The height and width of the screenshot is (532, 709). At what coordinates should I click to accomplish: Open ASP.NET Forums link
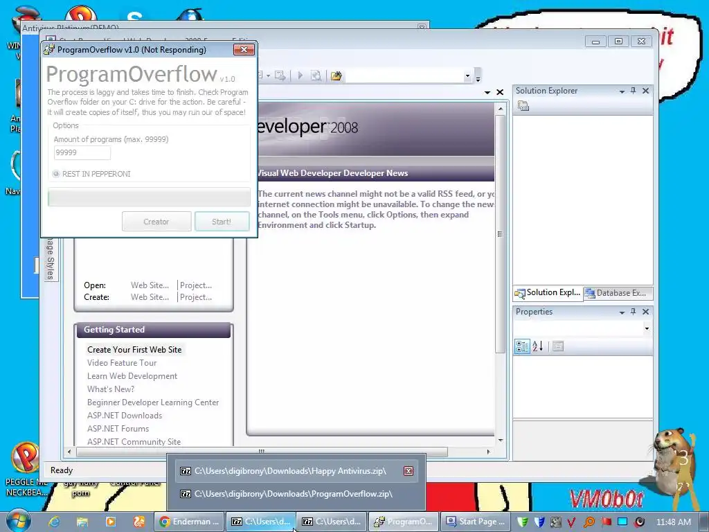[x=118, y=428]
